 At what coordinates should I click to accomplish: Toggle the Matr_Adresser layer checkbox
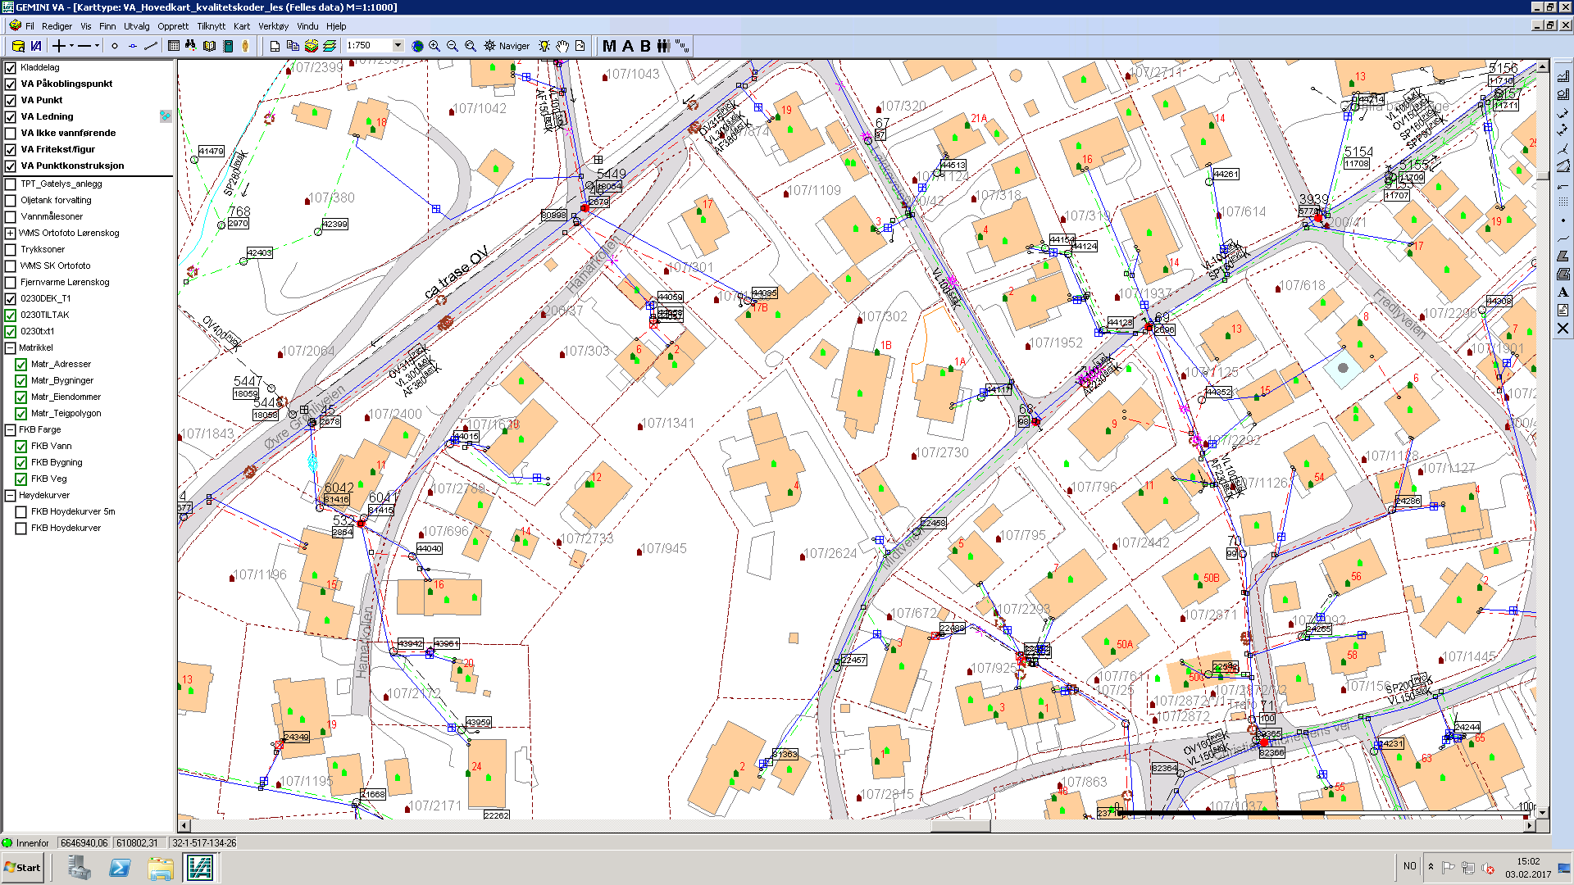click(21, 365)
